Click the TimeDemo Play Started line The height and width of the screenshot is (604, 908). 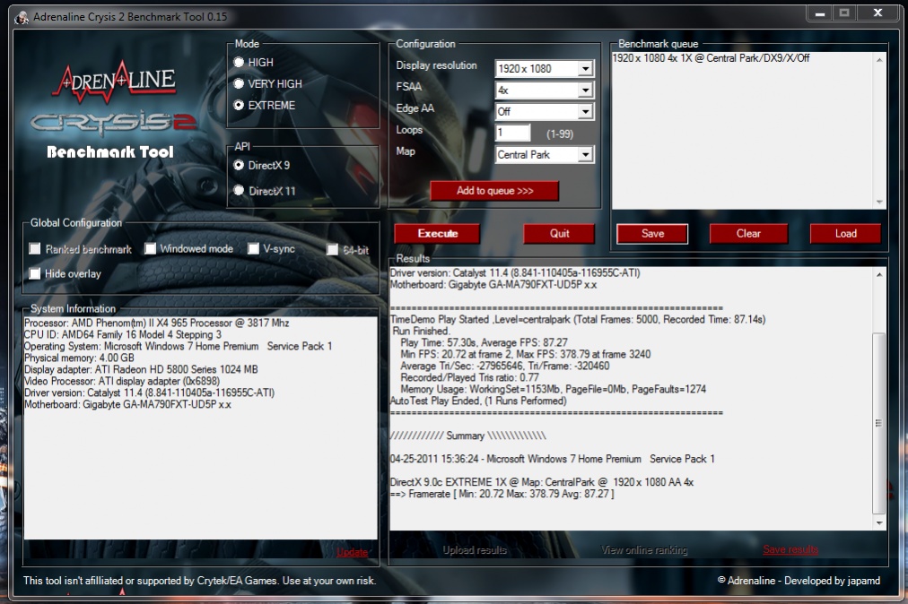tap(578, 319)
